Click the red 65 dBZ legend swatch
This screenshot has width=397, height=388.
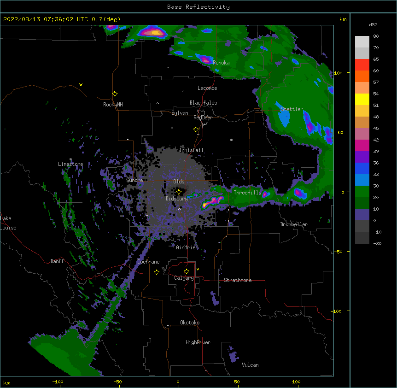click(x=362, y=65)
